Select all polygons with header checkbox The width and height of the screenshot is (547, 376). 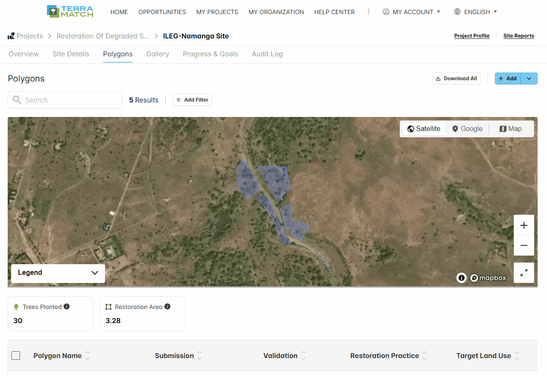16,356
